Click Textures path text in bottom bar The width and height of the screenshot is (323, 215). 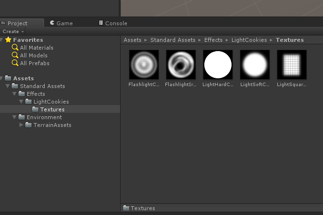(143, 208)
